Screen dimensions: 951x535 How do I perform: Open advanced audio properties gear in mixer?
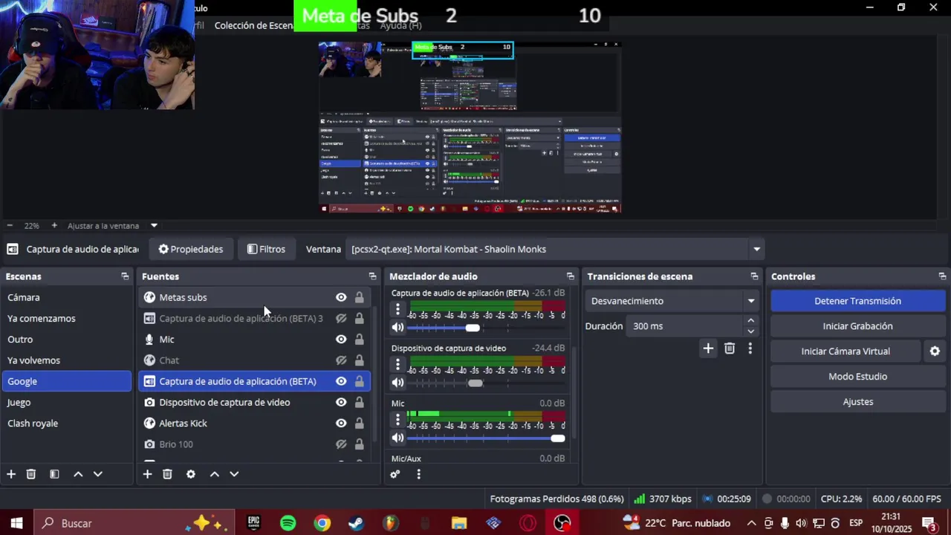pos(395,474)
